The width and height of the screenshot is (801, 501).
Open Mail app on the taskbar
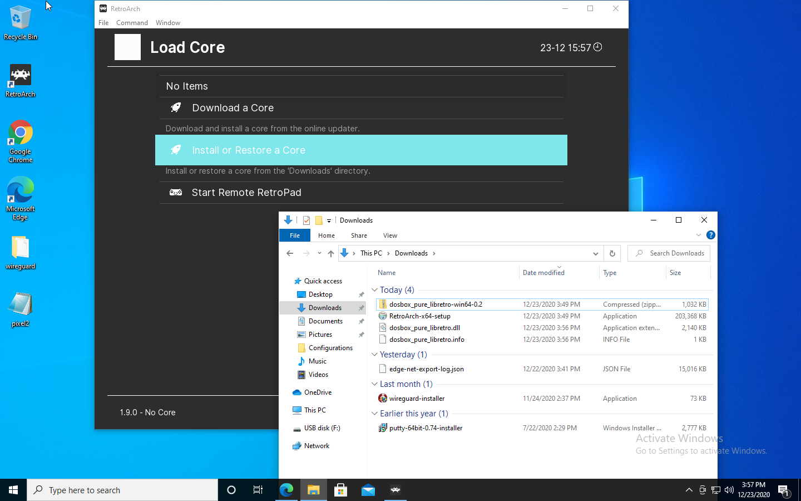click(x=368, y=490)
